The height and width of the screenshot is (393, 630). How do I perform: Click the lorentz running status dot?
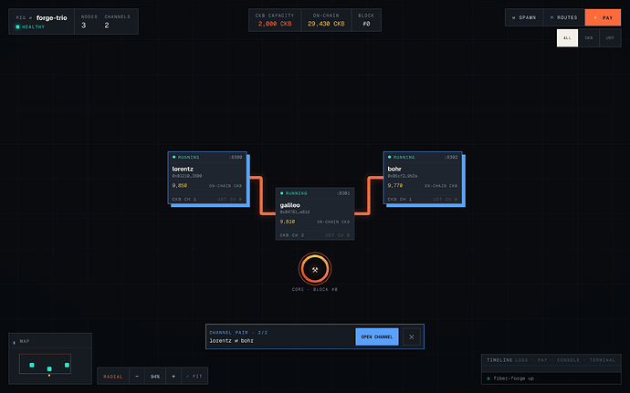(174, 157)
